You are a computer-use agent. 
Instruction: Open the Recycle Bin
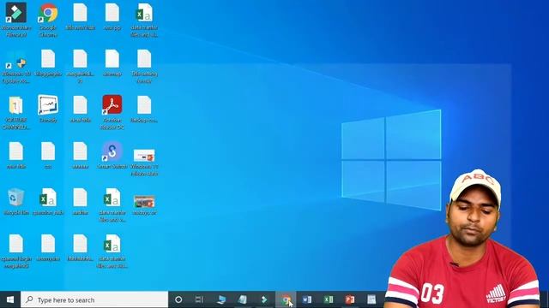[15, 201]
